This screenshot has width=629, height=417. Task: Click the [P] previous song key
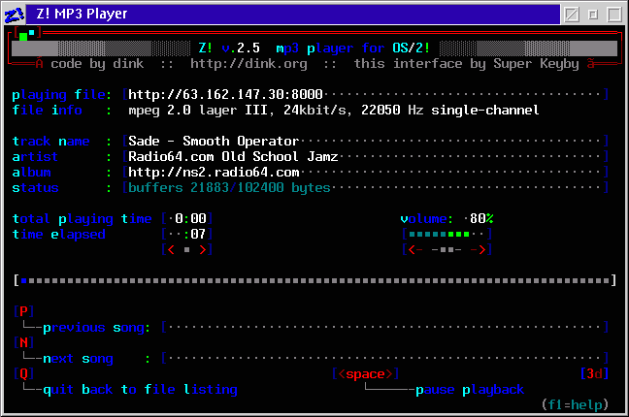coord(23,311)
